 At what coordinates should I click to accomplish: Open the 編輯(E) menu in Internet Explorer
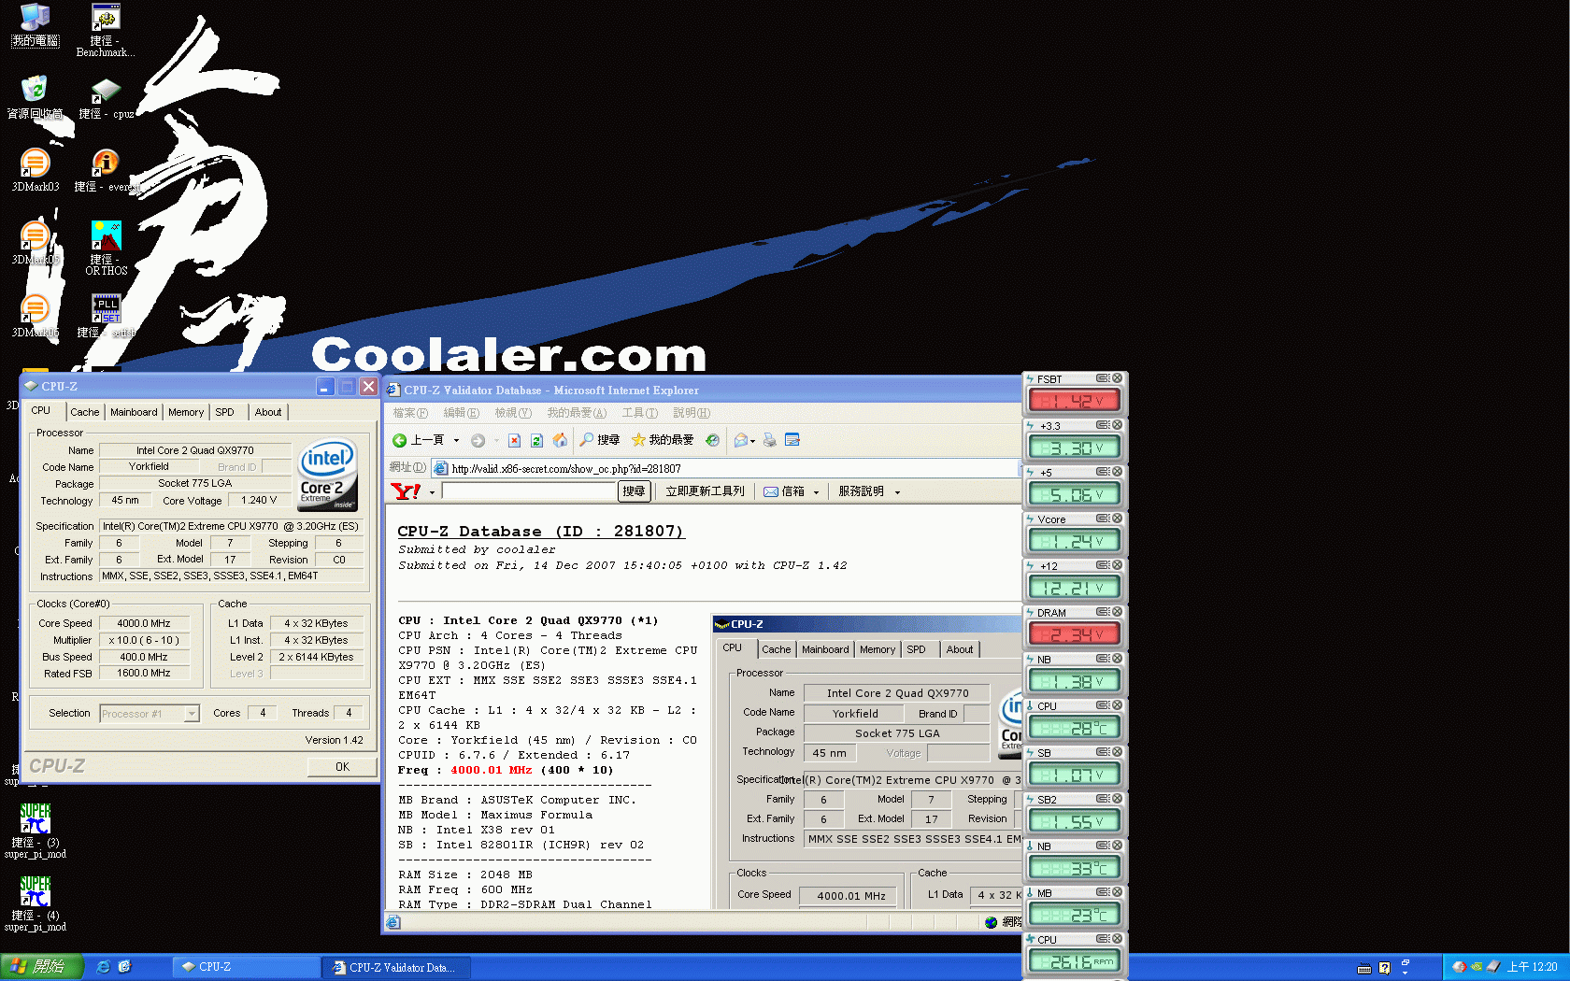click(x=461, y=413)
